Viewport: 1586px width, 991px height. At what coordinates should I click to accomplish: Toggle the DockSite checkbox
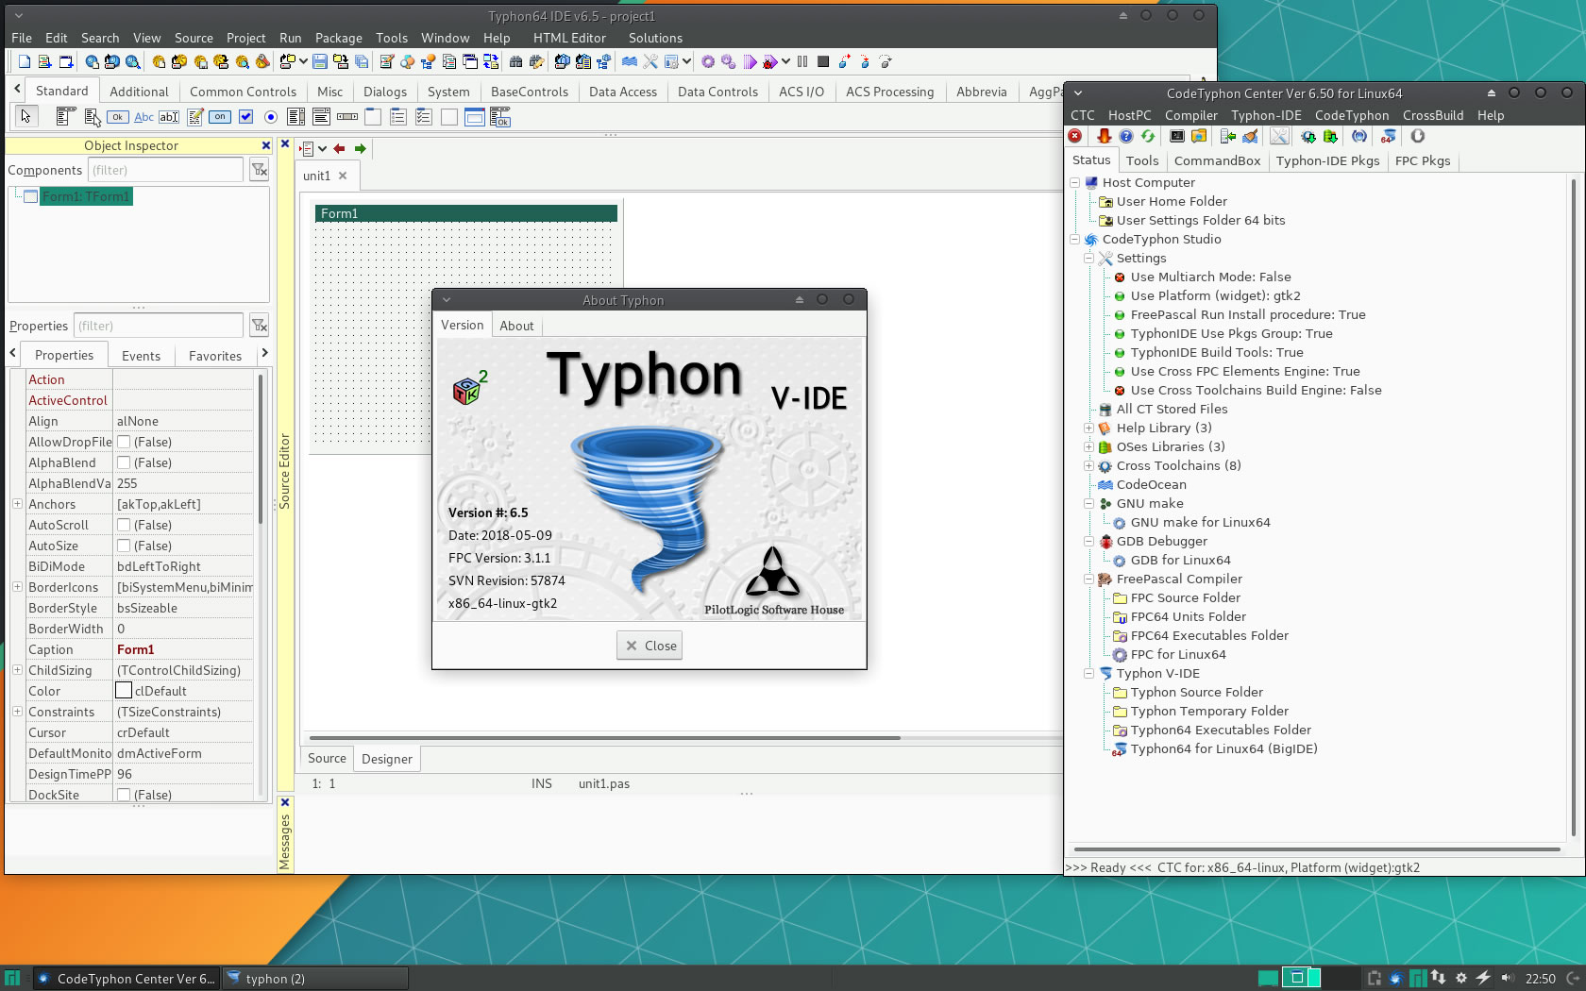[x=124, y=795]
